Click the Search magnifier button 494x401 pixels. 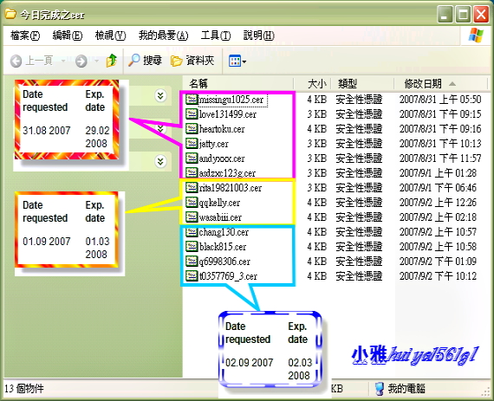[145, 60]
